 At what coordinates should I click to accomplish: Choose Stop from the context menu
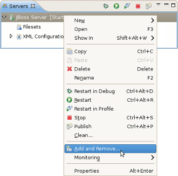(110, 118)
